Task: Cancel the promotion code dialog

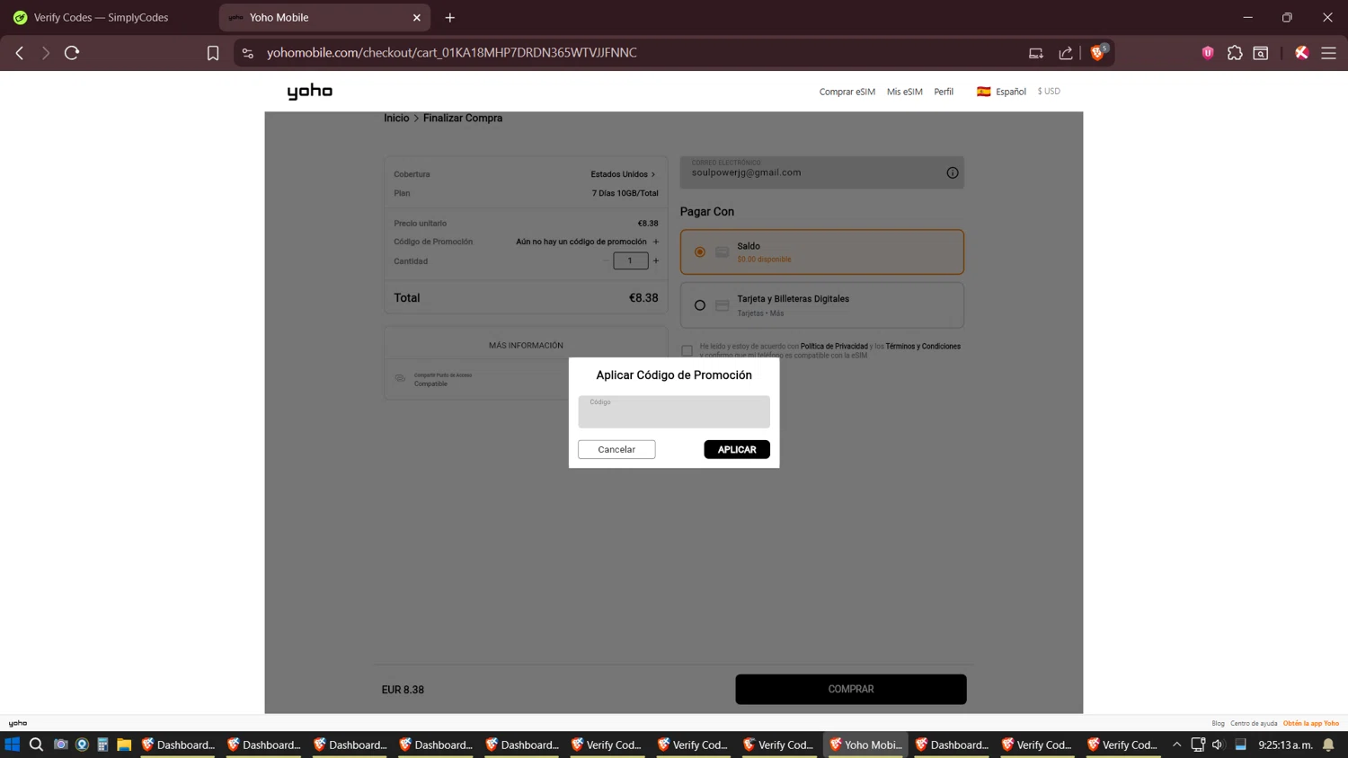Action: [616, 449]
